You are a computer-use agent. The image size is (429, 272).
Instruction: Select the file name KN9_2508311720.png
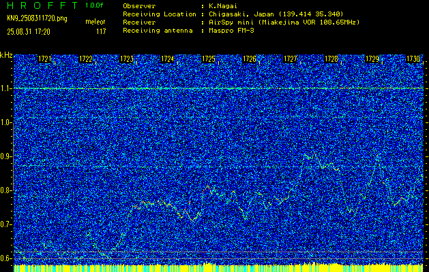37,18
